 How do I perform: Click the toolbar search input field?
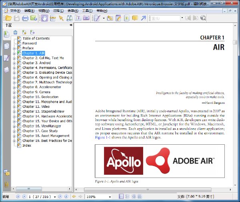tap(166, 18)
